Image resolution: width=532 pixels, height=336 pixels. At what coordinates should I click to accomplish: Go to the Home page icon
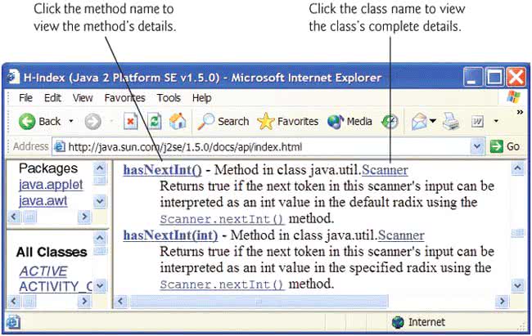178,121
